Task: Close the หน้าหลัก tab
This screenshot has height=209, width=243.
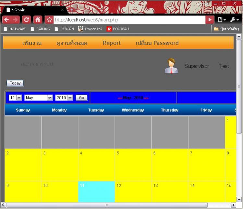Action: 62,10
